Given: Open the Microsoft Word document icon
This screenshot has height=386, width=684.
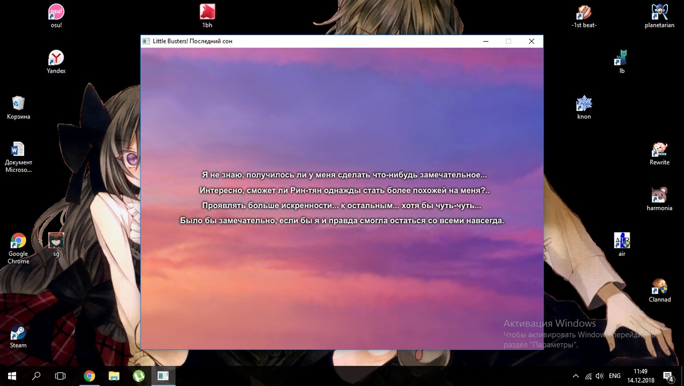Looking at the screenshot, I should tap(18, 149).
